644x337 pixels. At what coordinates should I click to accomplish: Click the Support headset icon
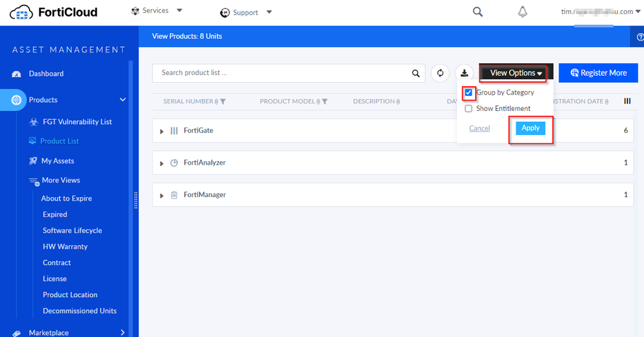[225, 13]
